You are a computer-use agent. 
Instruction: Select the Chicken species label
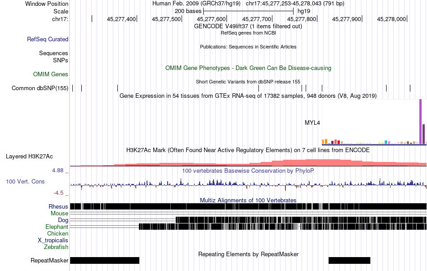[58, 233]
